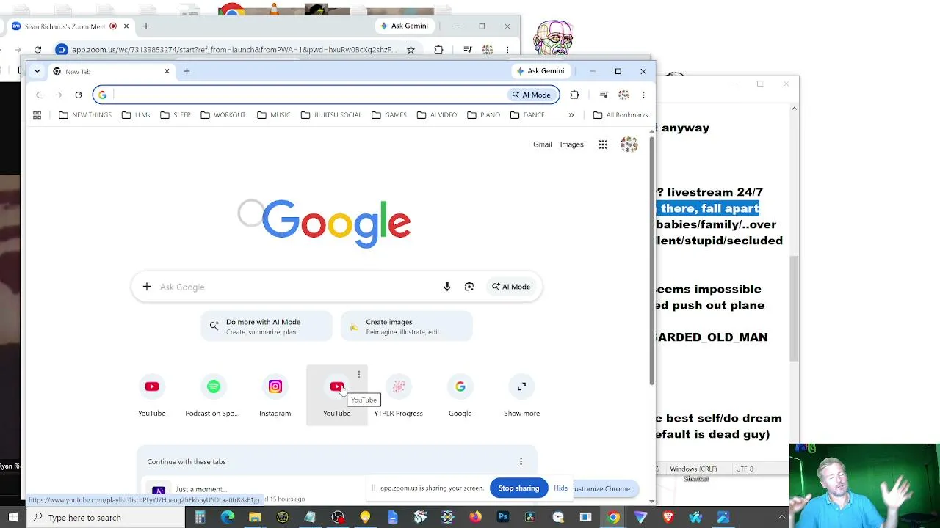Image resolution: width=940 pixels, height=528 pixels.
Task: Open the Google shortcut tile
Action: tap(460, 395)
